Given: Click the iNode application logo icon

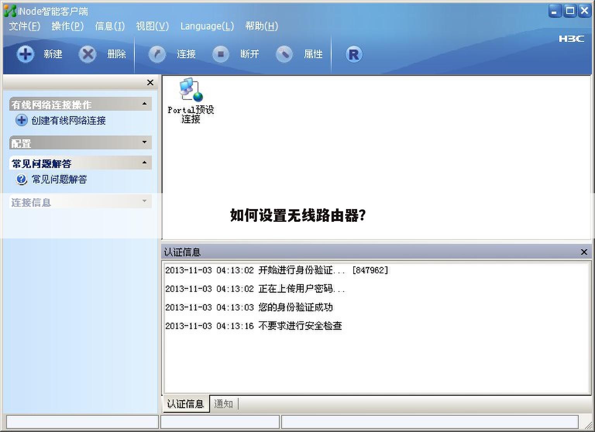Looking at the screenshot, I should [x=9, y=11].
